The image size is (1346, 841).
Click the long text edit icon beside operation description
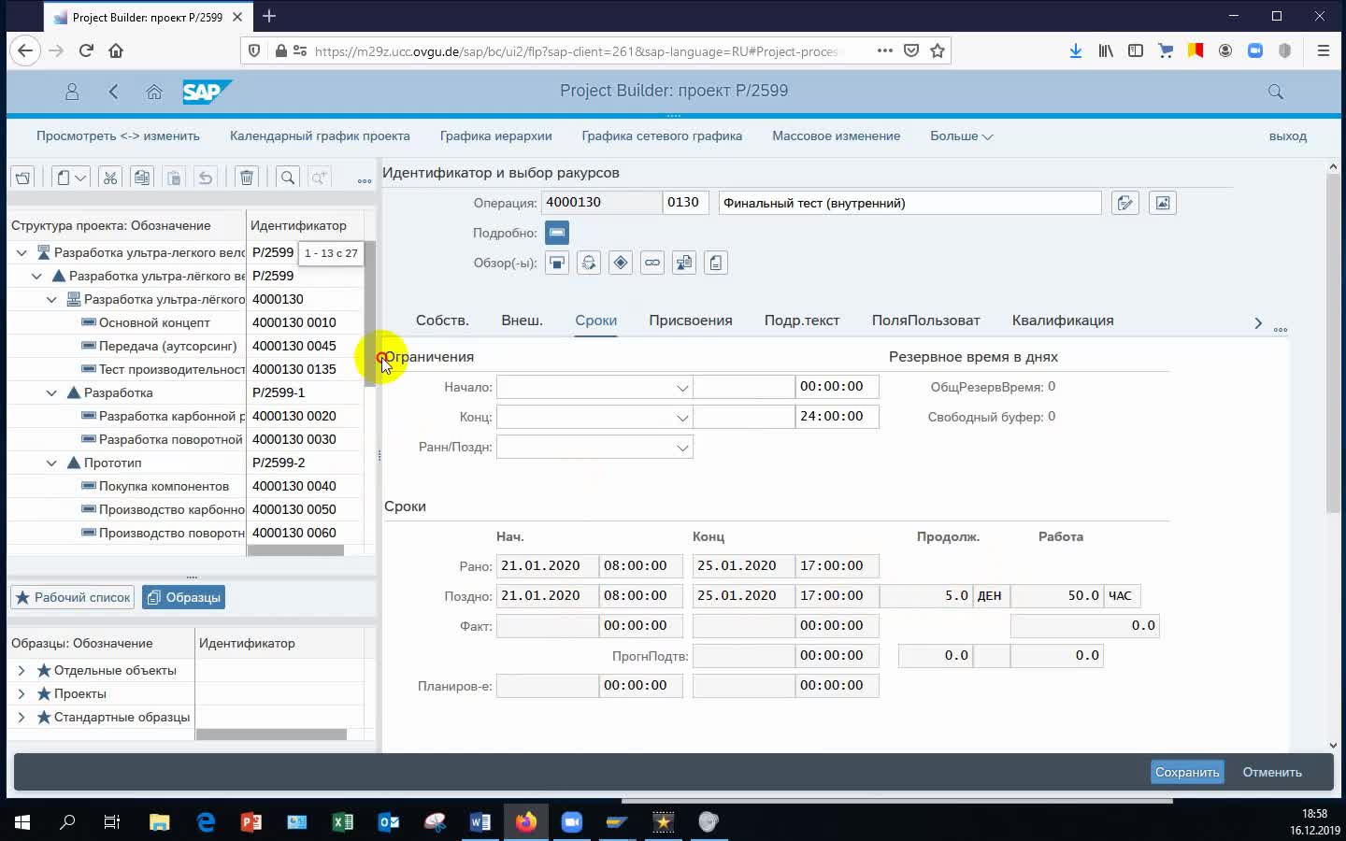tap(1125, 203)
